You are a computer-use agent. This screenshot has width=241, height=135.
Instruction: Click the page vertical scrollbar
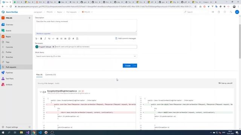point(240,41)
